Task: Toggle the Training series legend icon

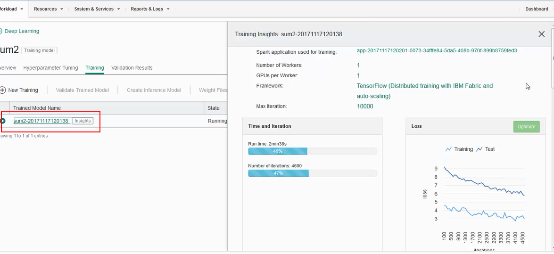Action: click(448, 149)
